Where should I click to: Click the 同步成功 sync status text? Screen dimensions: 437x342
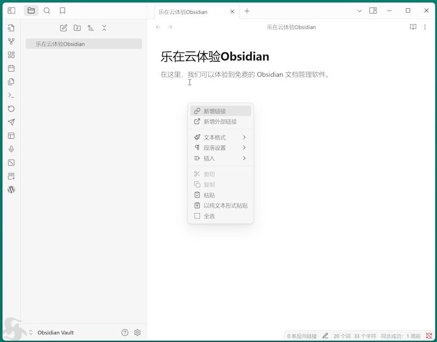401,336
